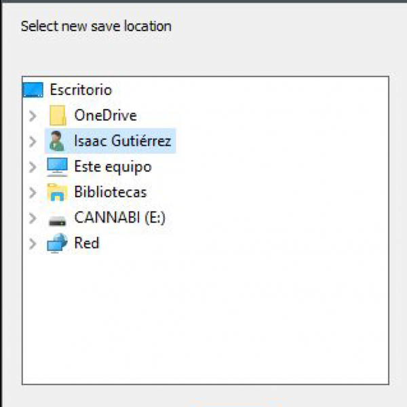Expand the OneDrive tree node
Image resolution: width=407 pixels, height=407 pixels.
click(32, 116)
